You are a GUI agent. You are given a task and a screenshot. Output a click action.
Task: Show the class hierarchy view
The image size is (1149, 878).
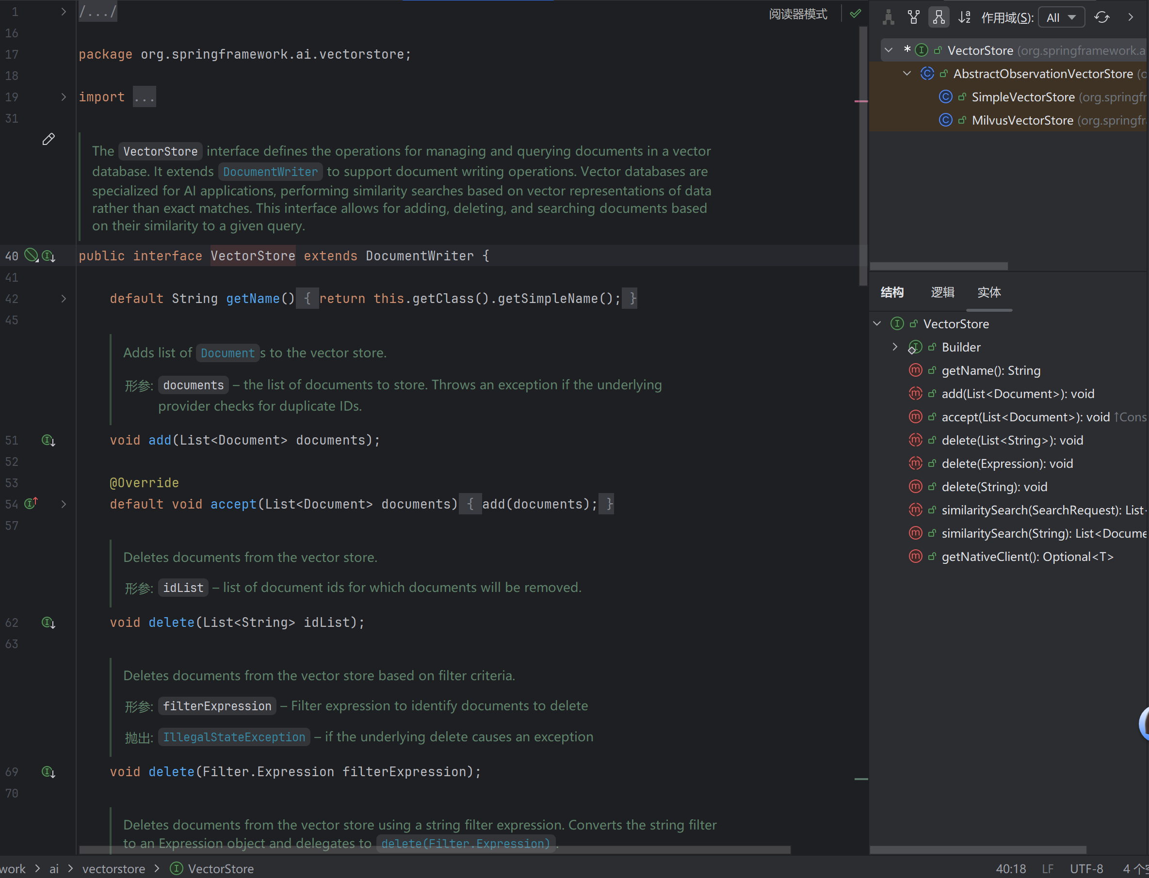point(888,17)
